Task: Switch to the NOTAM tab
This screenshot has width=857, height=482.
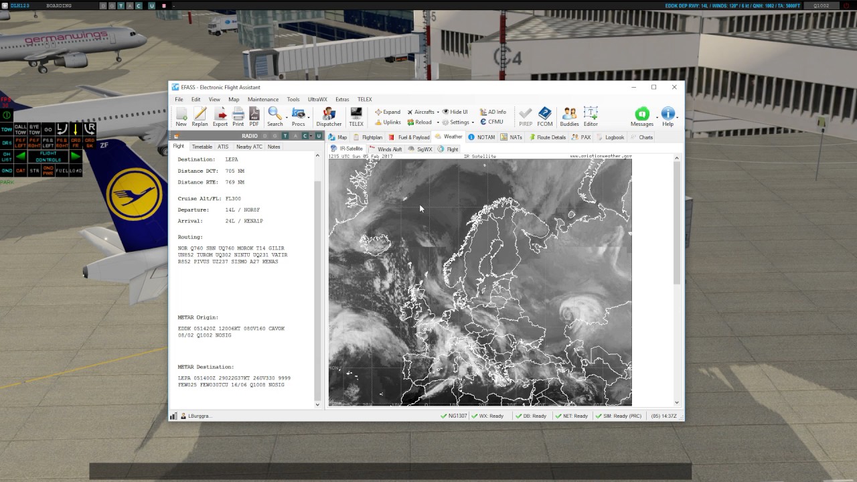Action: tap(482, 137)
